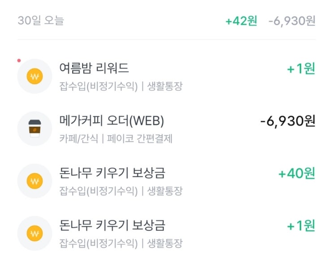Click 잡수입(비정기수익) category in the last row

[98, 243]
